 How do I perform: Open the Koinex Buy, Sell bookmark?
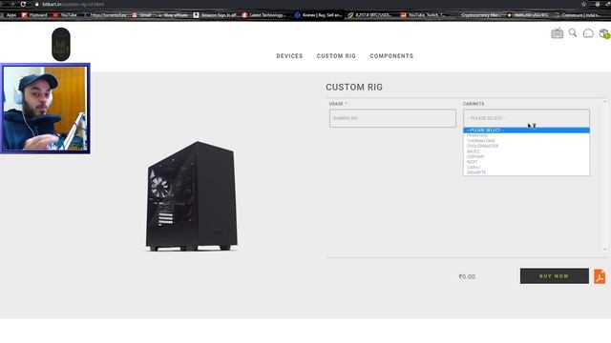(x=318, y=15)
